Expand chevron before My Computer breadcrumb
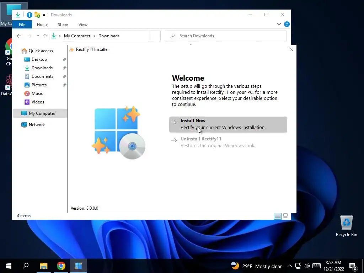Viewport: 364px width, 273px height. pos(60,36)
